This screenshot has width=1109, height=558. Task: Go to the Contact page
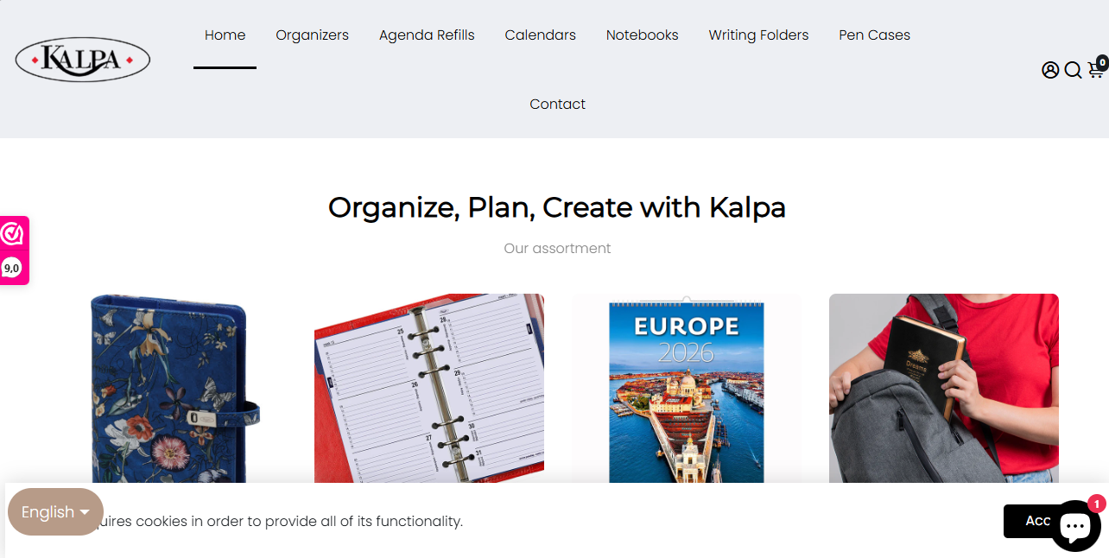pos(557,105)
